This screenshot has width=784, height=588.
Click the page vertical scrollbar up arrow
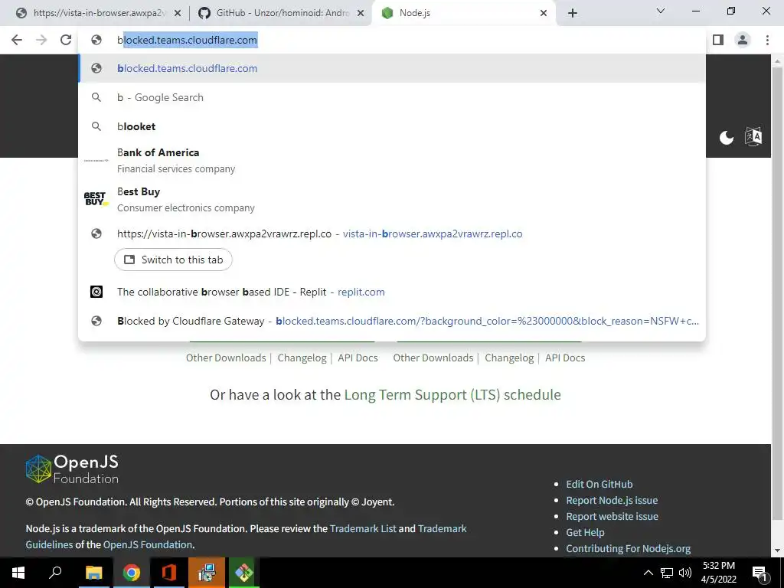click(x=778, y=61)
